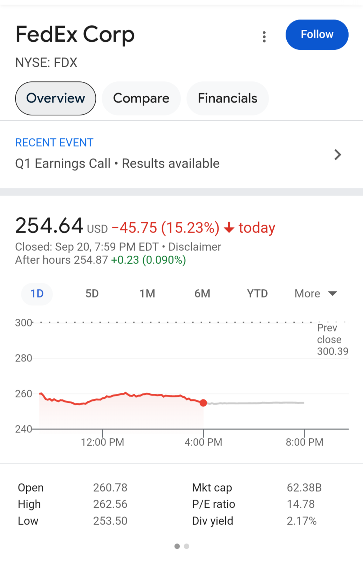This screenshot has width=363, height=561.
Task: Open the three-dot more options menu
Action: pyautogui.click(x=264, y=36)
